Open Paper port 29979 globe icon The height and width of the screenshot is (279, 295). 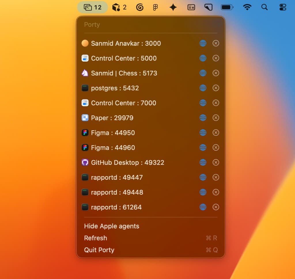(x=203, y=118)
